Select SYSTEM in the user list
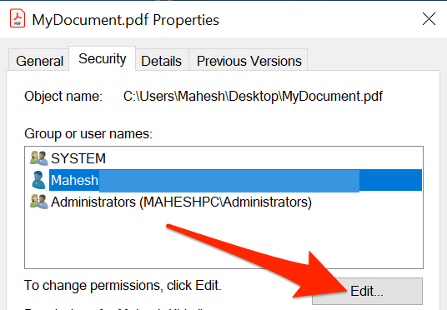The height and width of the screenshot is (310, 447). click(x=78, y=158)
